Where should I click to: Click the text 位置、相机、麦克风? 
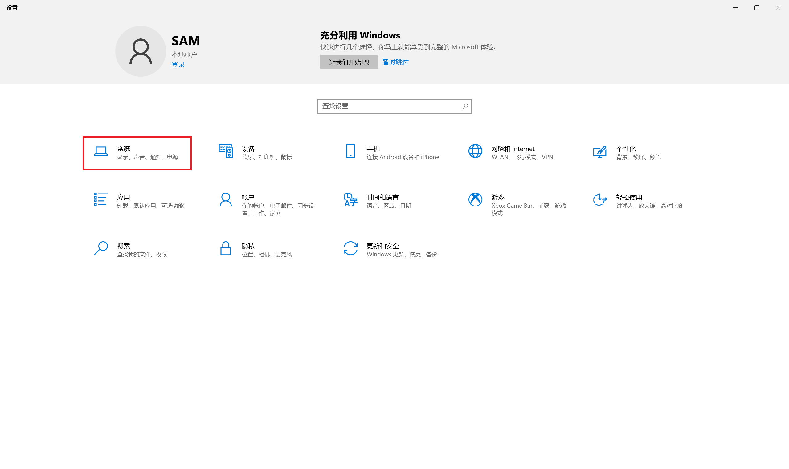click(267, 255)
